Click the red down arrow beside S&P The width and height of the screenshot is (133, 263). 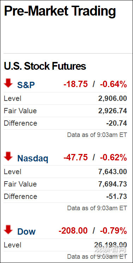8,83
